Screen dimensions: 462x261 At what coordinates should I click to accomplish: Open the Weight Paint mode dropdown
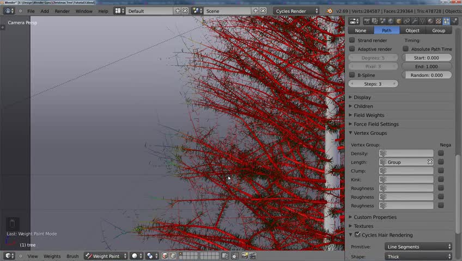106,256
